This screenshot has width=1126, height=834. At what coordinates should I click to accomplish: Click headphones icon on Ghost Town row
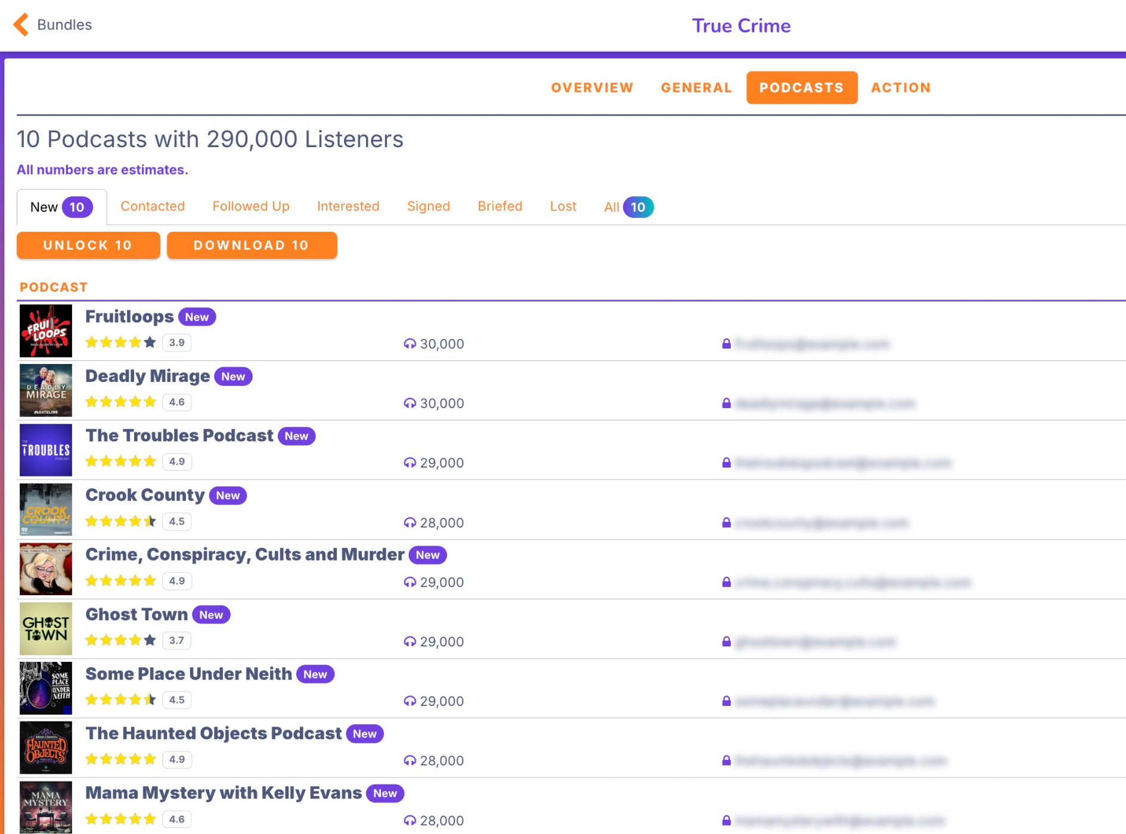410,642
